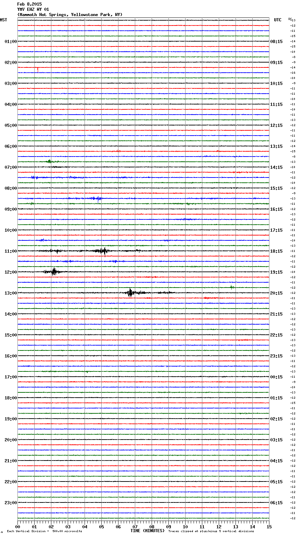Click the 22:15 UTC time label

click(276, 335)
